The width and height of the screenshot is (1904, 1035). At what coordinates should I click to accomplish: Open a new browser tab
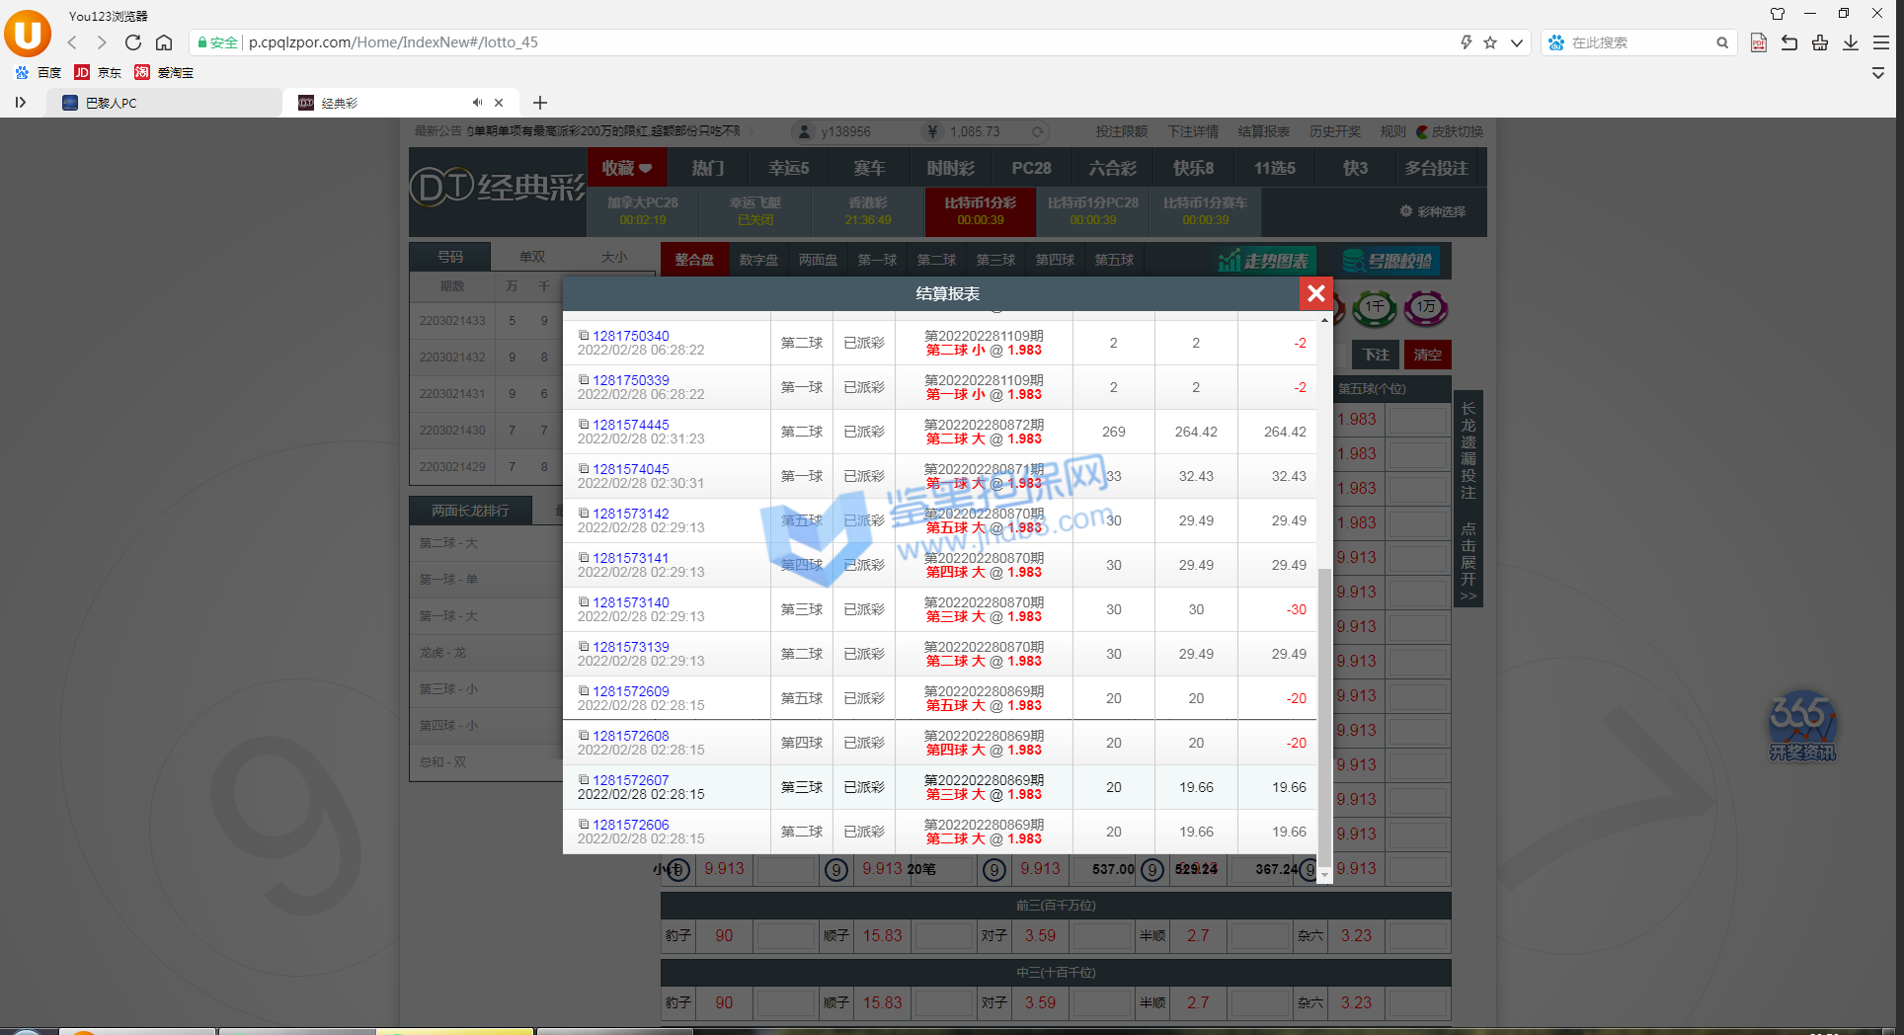click(x=539, y=103)
